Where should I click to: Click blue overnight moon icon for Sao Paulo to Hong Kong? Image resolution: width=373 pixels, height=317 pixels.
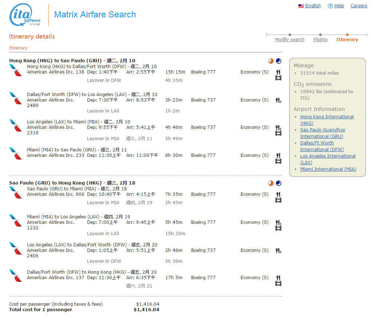(278, 183)
